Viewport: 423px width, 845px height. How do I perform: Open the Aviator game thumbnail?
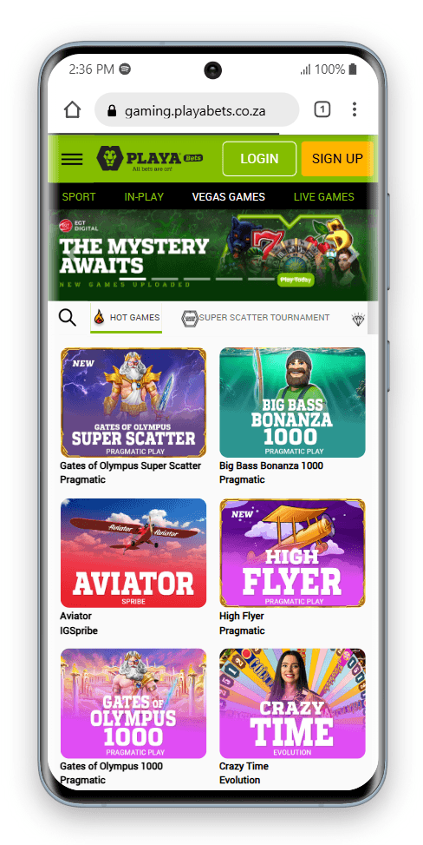point(133,553)
